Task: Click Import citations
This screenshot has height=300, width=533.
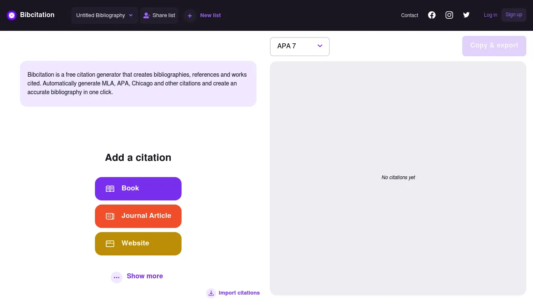Action: click(239, 293)
